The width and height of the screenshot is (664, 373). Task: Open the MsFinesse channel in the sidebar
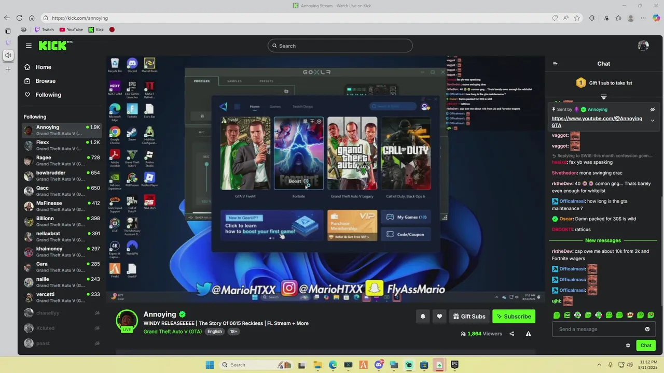(62, 206)
